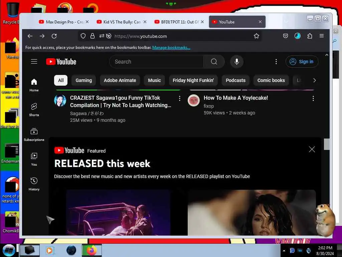
Task: Open the Manage bookmarks link
Action: pos(171,48)
